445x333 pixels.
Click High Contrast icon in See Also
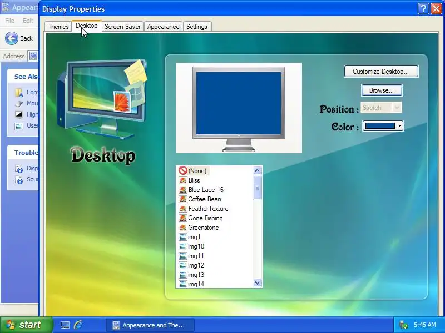coord(19,114)
